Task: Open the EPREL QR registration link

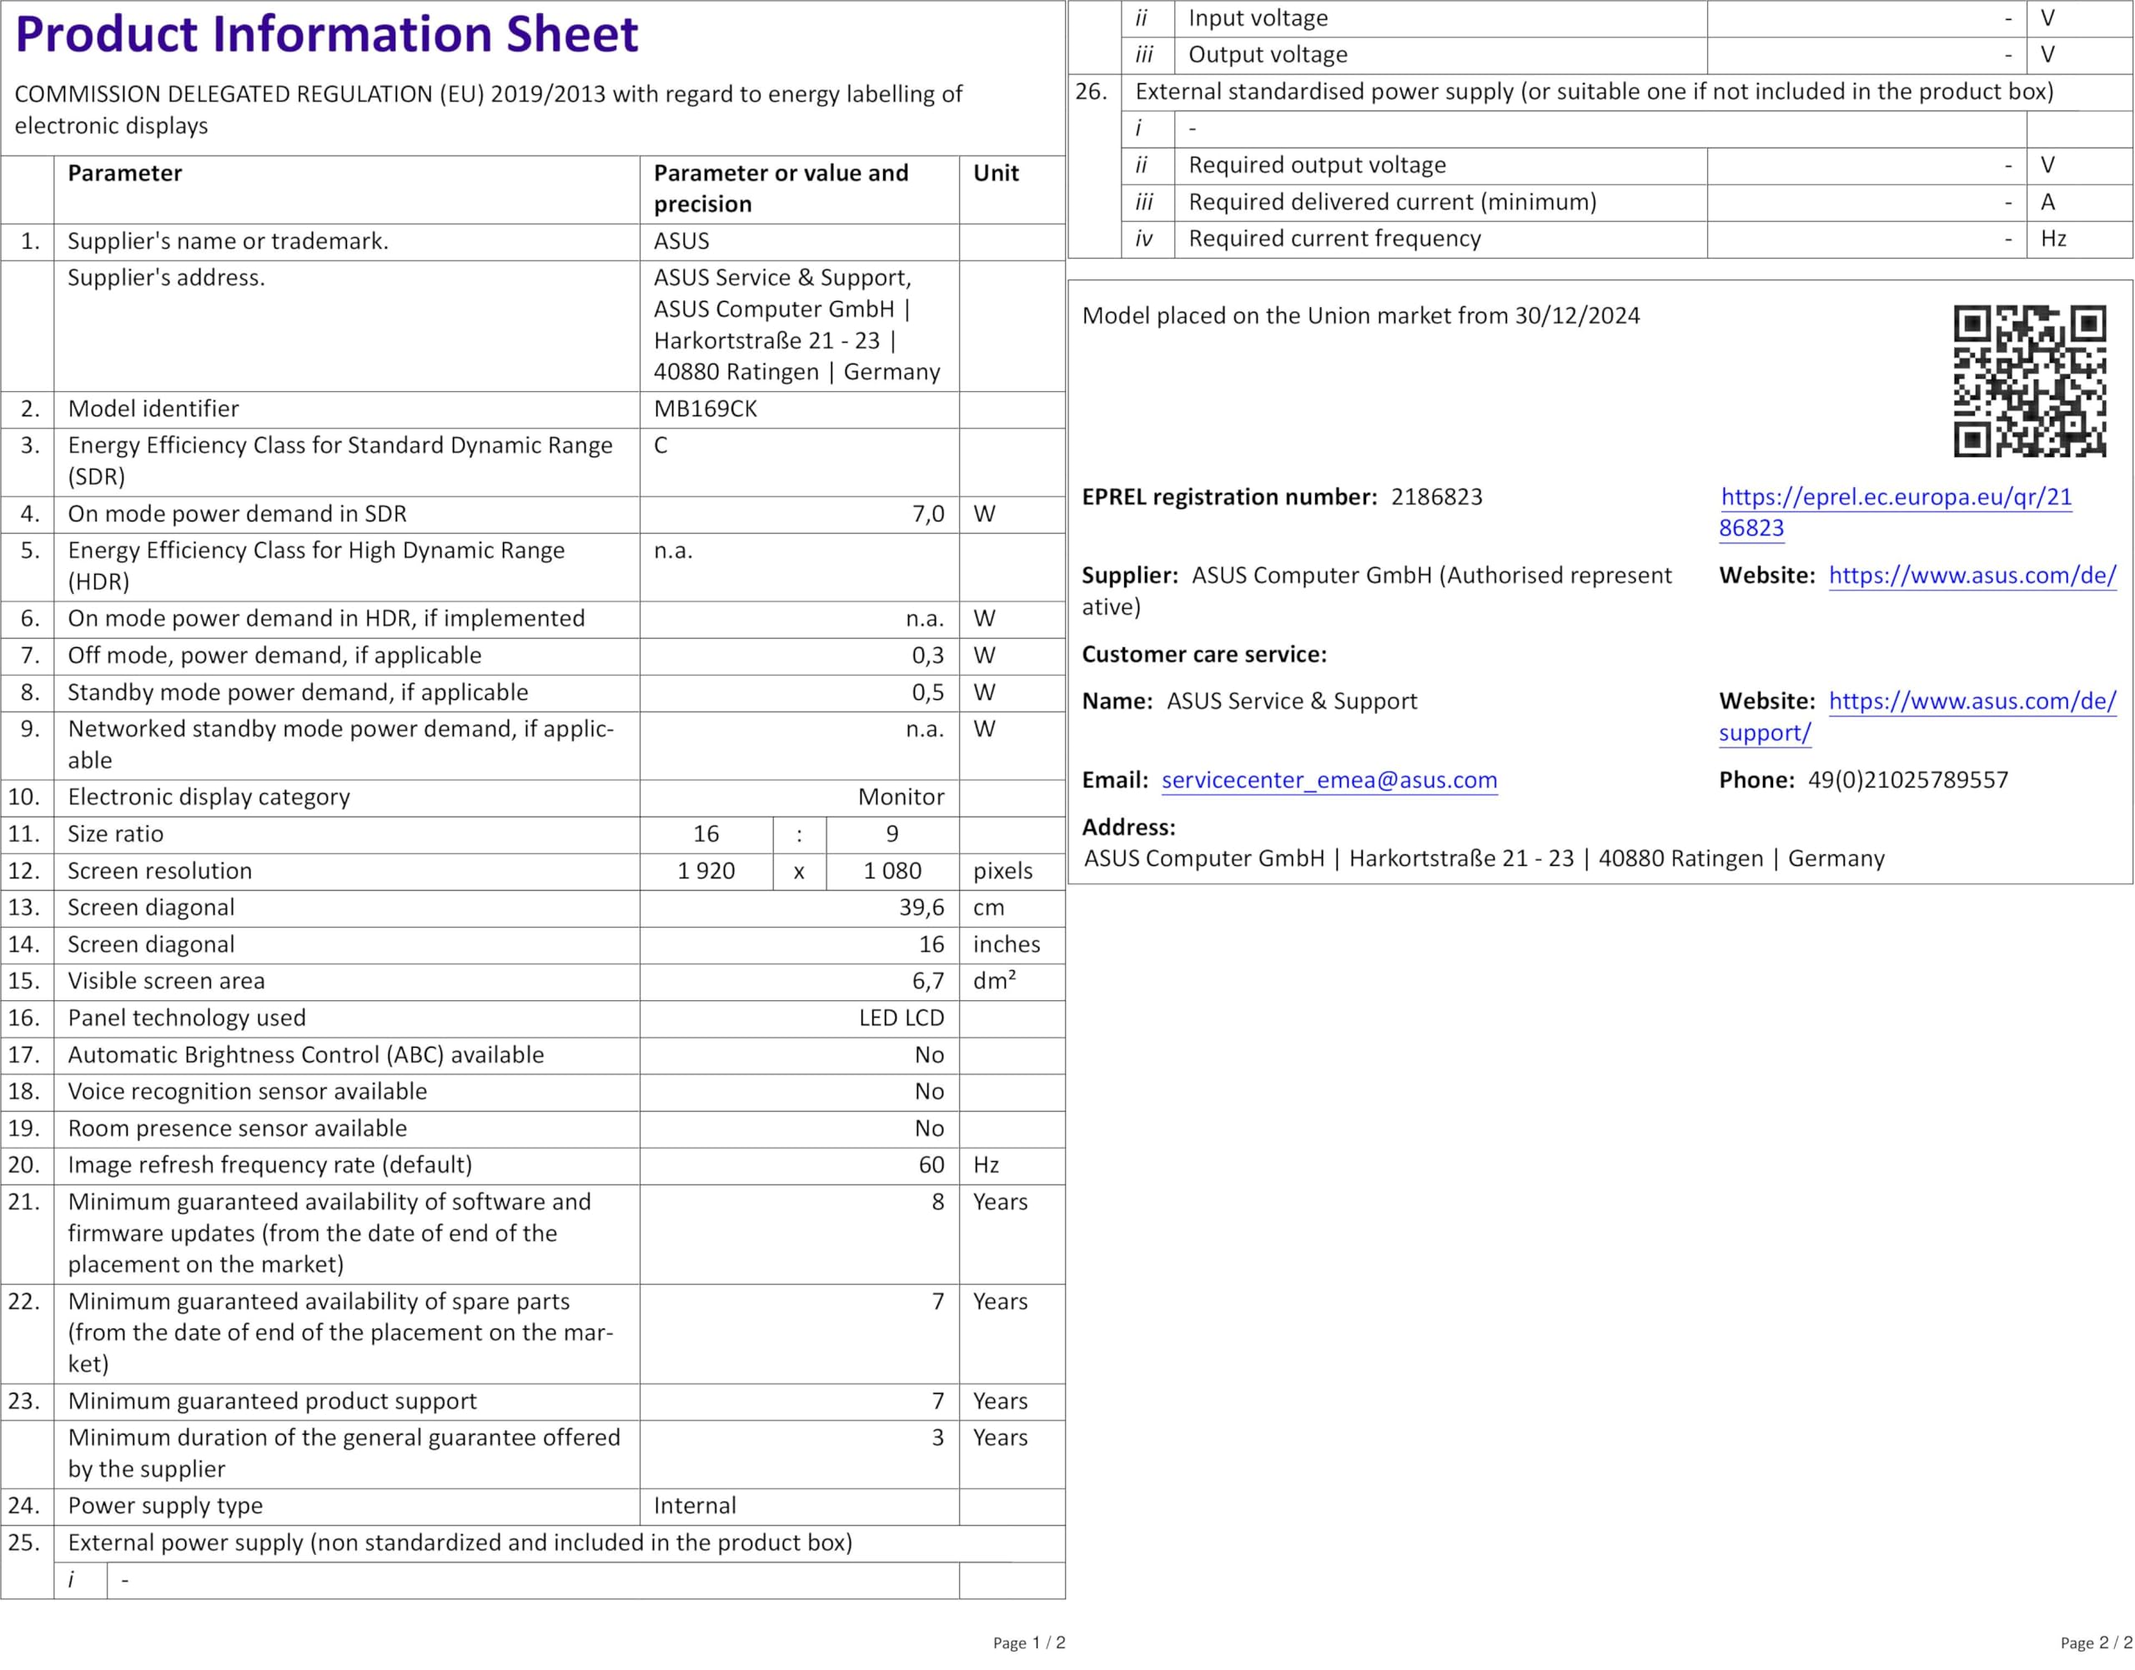Action: [1895, 498]
